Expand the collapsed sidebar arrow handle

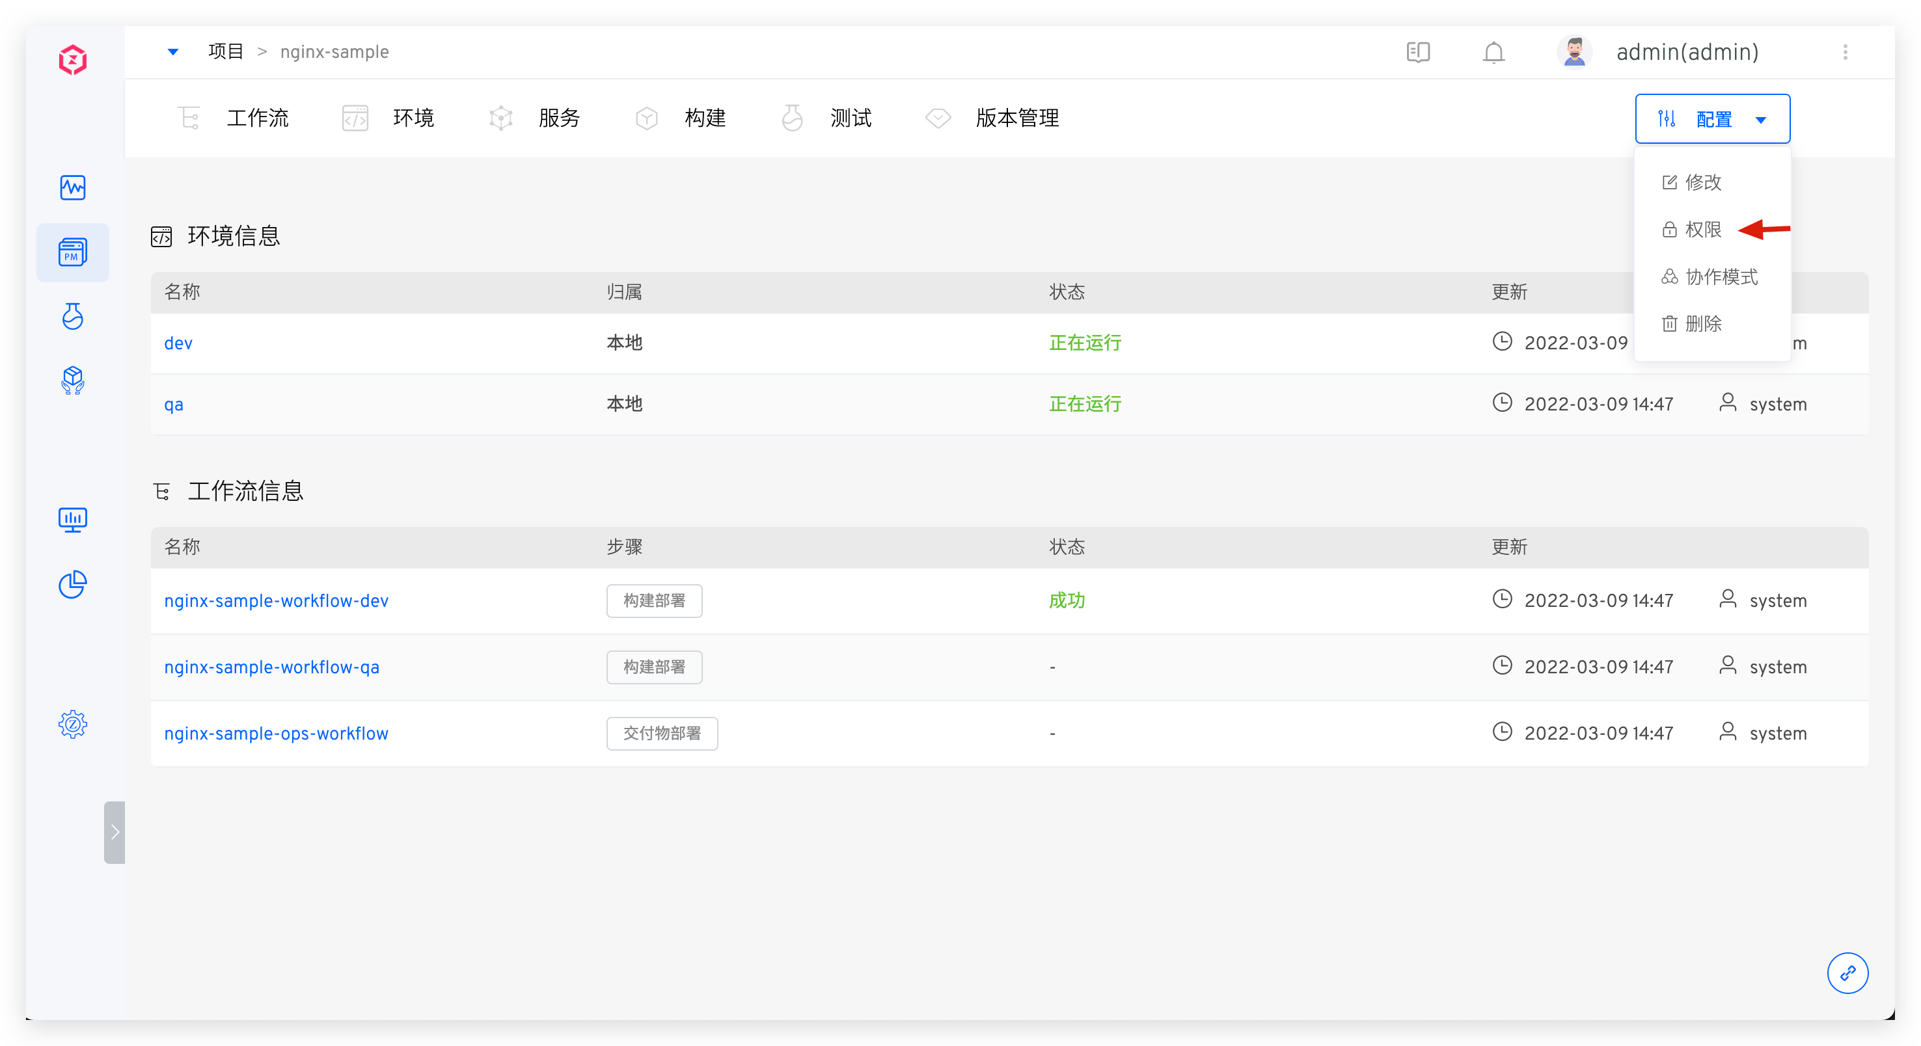pos(115,832)
